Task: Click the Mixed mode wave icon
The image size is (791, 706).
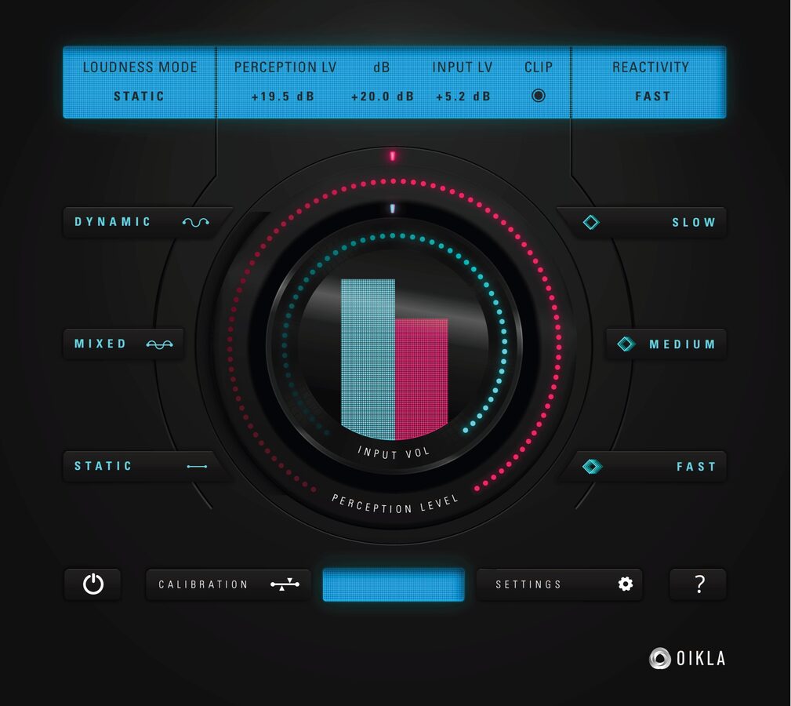Action: [x=159, y=344]
